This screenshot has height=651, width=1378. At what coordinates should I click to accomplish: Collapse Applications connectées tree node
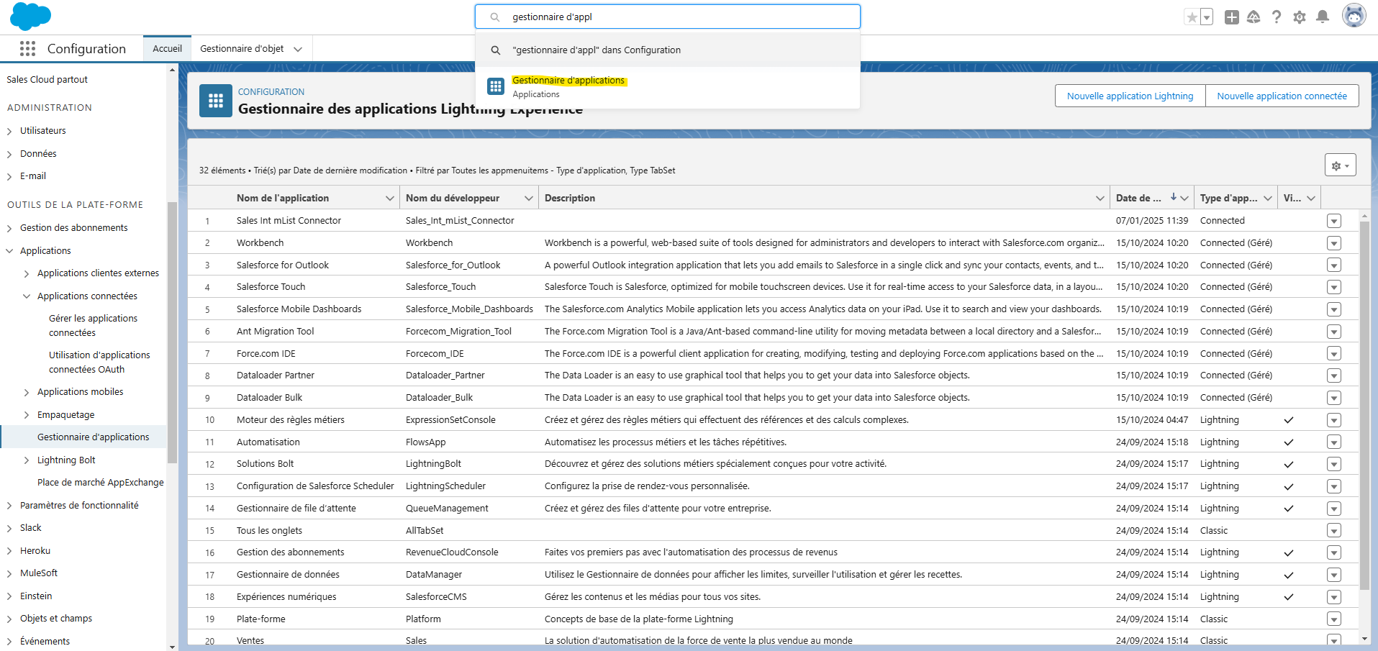pyautogui.click(x=27, y=296)
